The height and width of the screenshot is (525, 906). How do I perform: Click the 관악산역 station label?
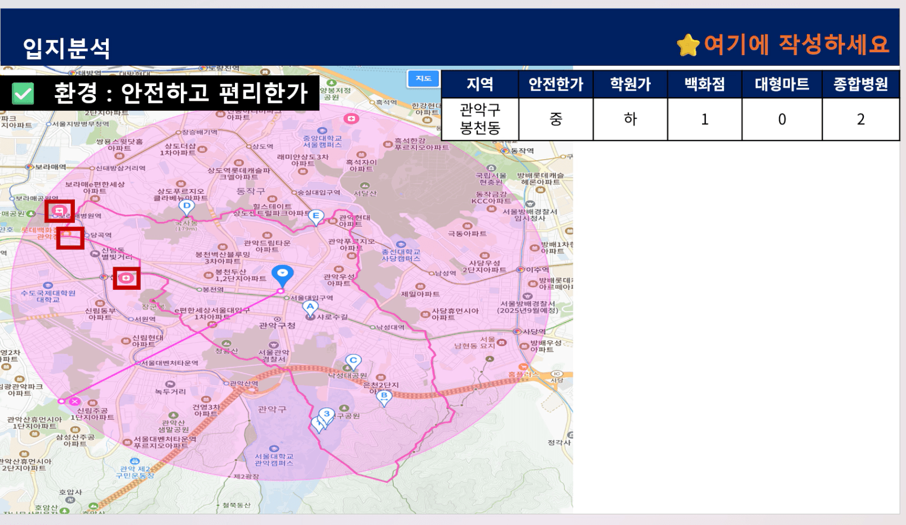coord(244,384)
